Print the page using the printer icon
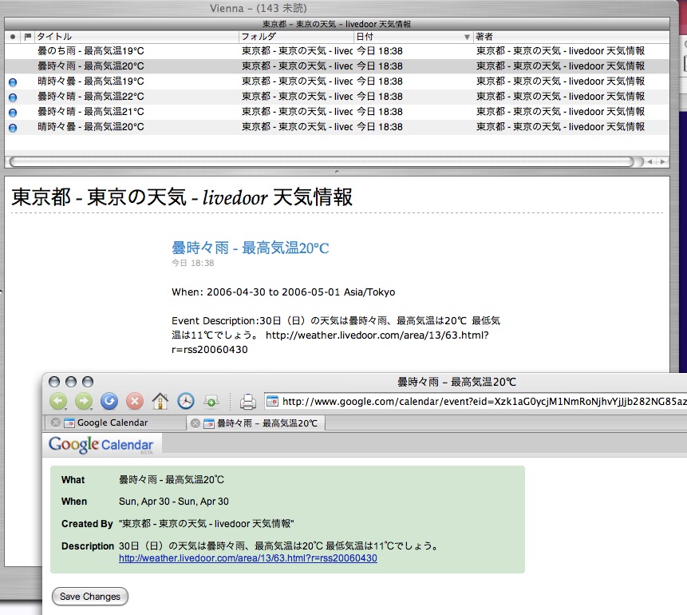 (247, 401)
